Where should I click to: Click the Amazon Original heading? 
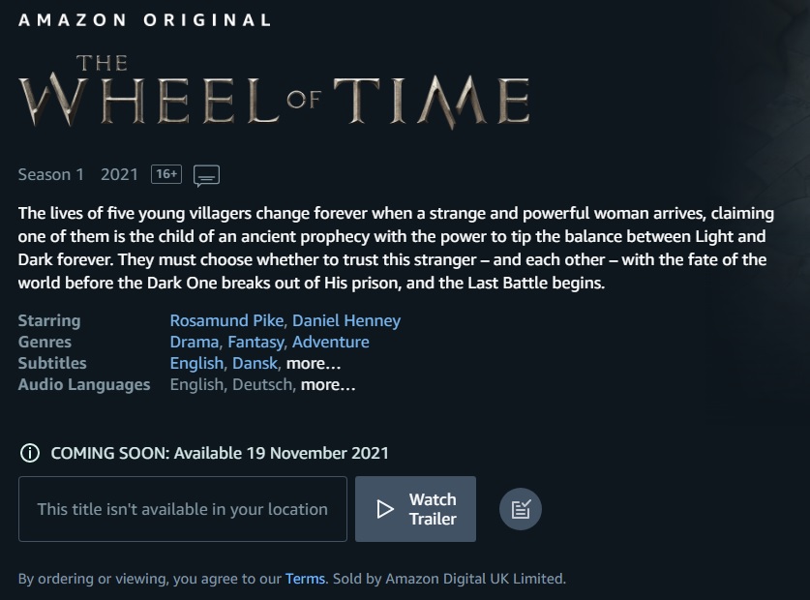(x=145, y=19)
